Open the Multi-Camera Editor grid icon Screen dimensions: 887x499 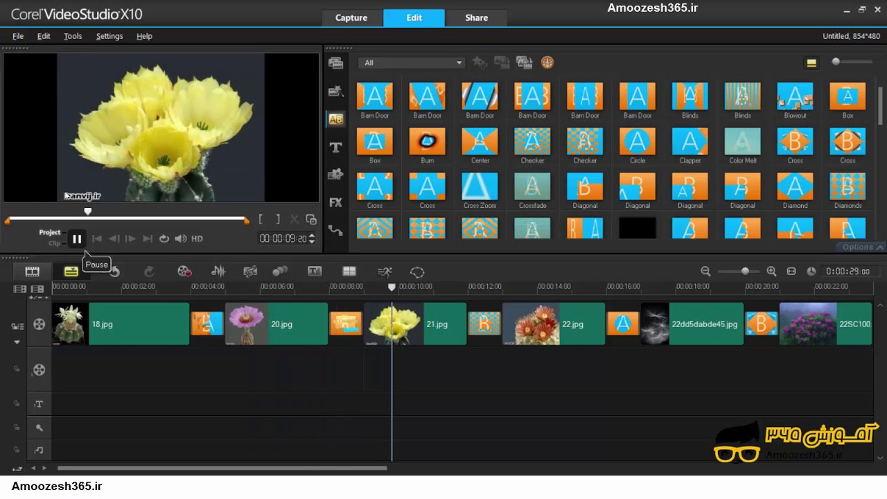click(x=349, y=272)
